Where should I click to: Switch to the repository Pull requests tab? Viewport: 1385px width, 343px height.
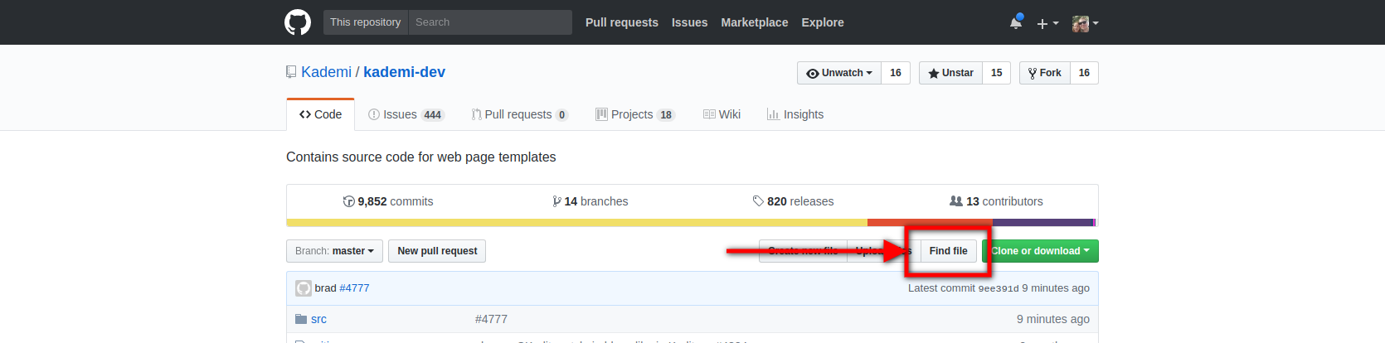click(519, 114)
